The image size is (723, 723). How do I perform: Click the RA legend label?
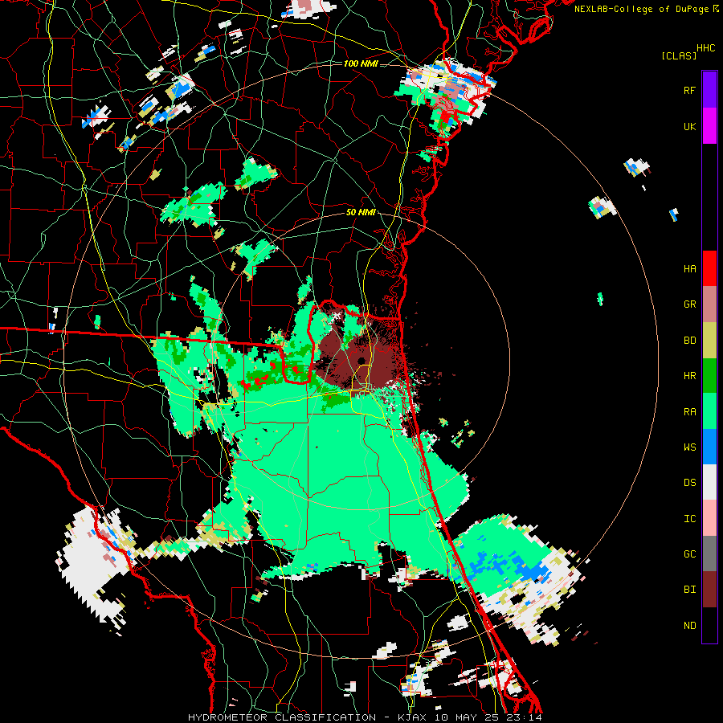pyautogui.click(x=689, y=412)
